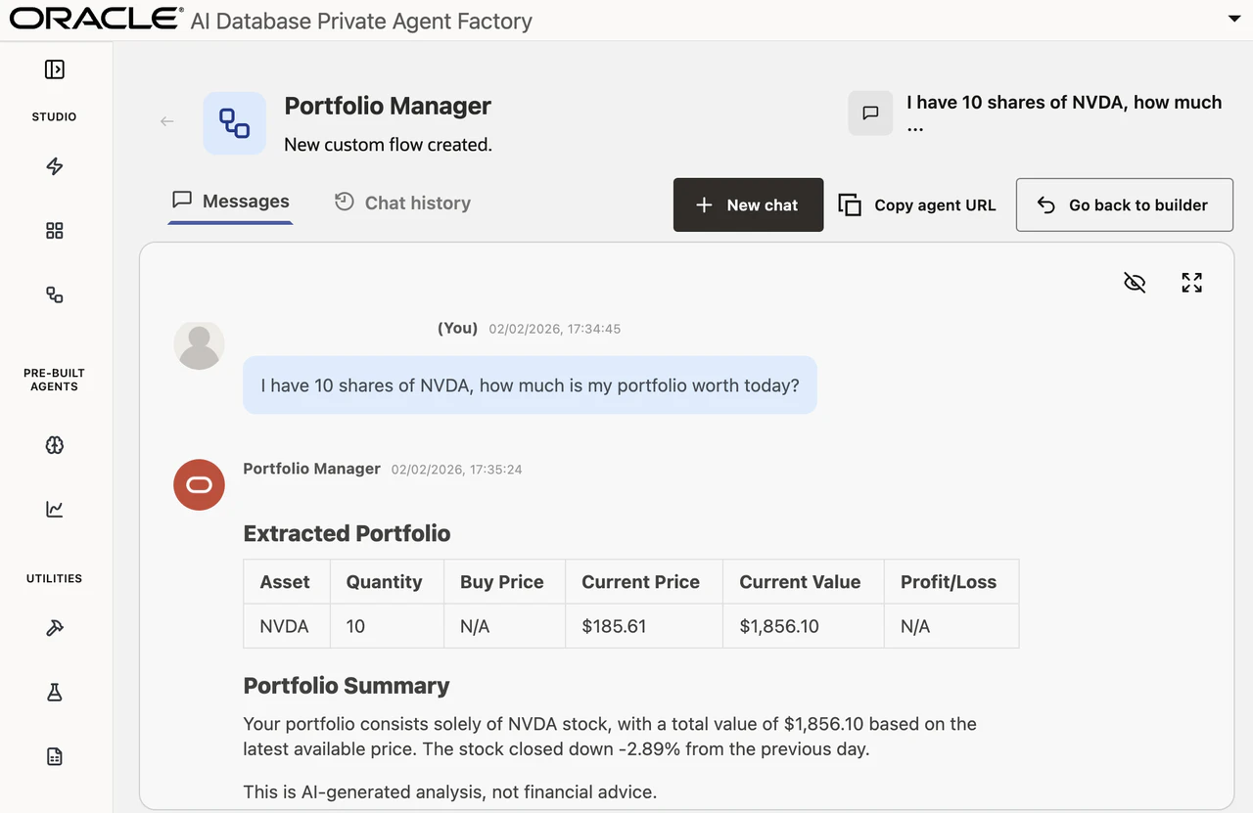Click Go back to builder button
The height and width of the screenshot is (813, 1253).
[1124, 204]
